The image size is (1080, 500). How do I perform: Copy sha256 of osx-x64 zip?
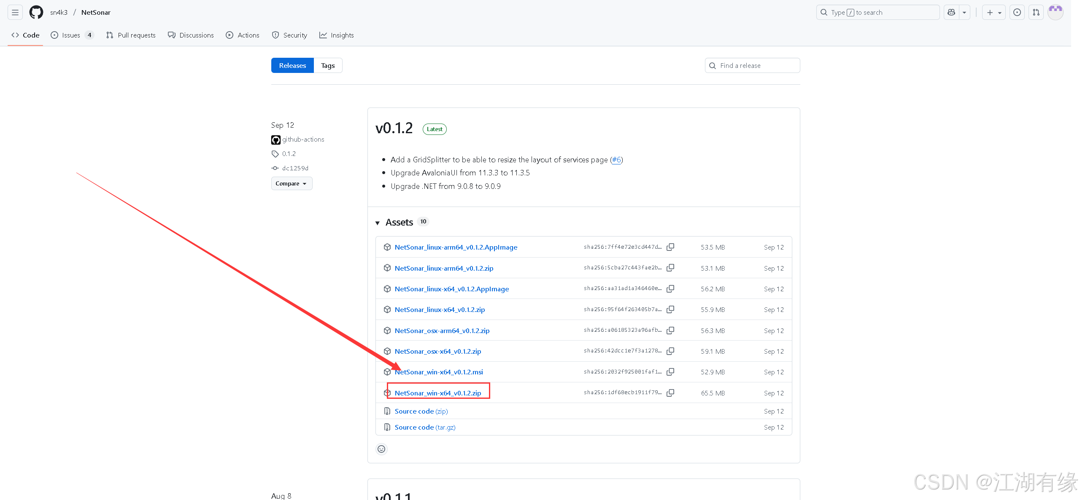click(x=670, y=351)
